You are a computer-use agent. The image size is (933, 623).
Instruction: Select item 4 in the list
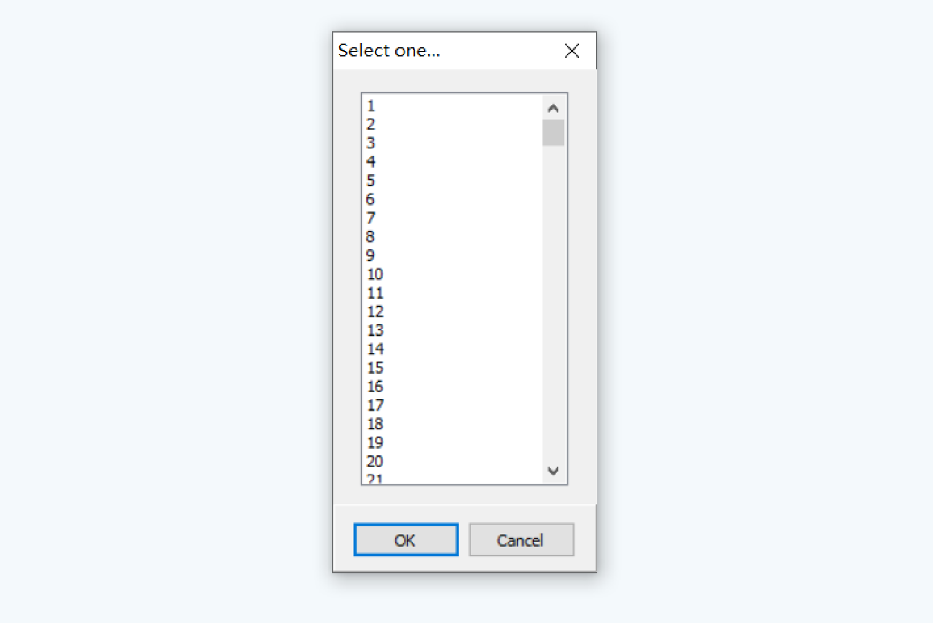point(452,161)
